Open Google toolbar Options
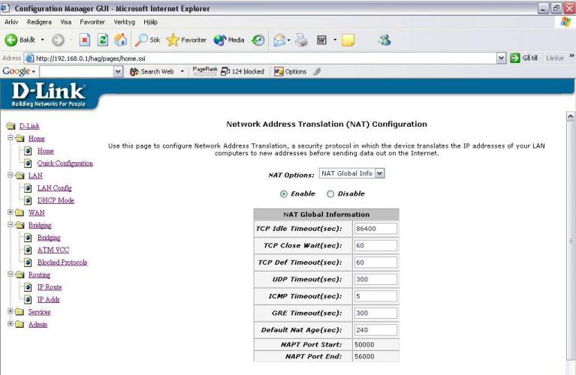 [290, 71]
